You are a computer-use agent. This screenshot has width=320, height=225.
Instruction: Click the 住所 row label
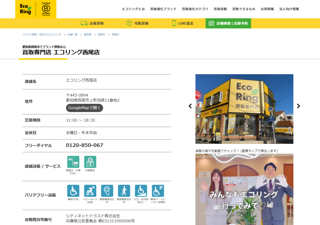(x=29, y=101)
